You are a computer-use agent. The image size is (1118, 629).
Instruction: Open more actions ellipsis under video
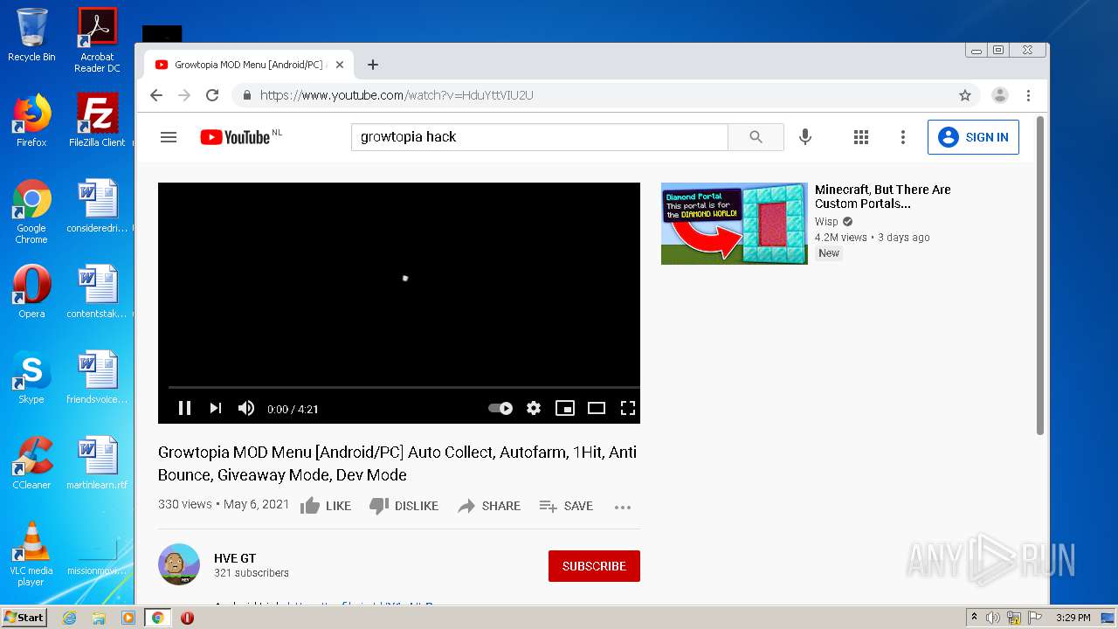pos(623,507)
